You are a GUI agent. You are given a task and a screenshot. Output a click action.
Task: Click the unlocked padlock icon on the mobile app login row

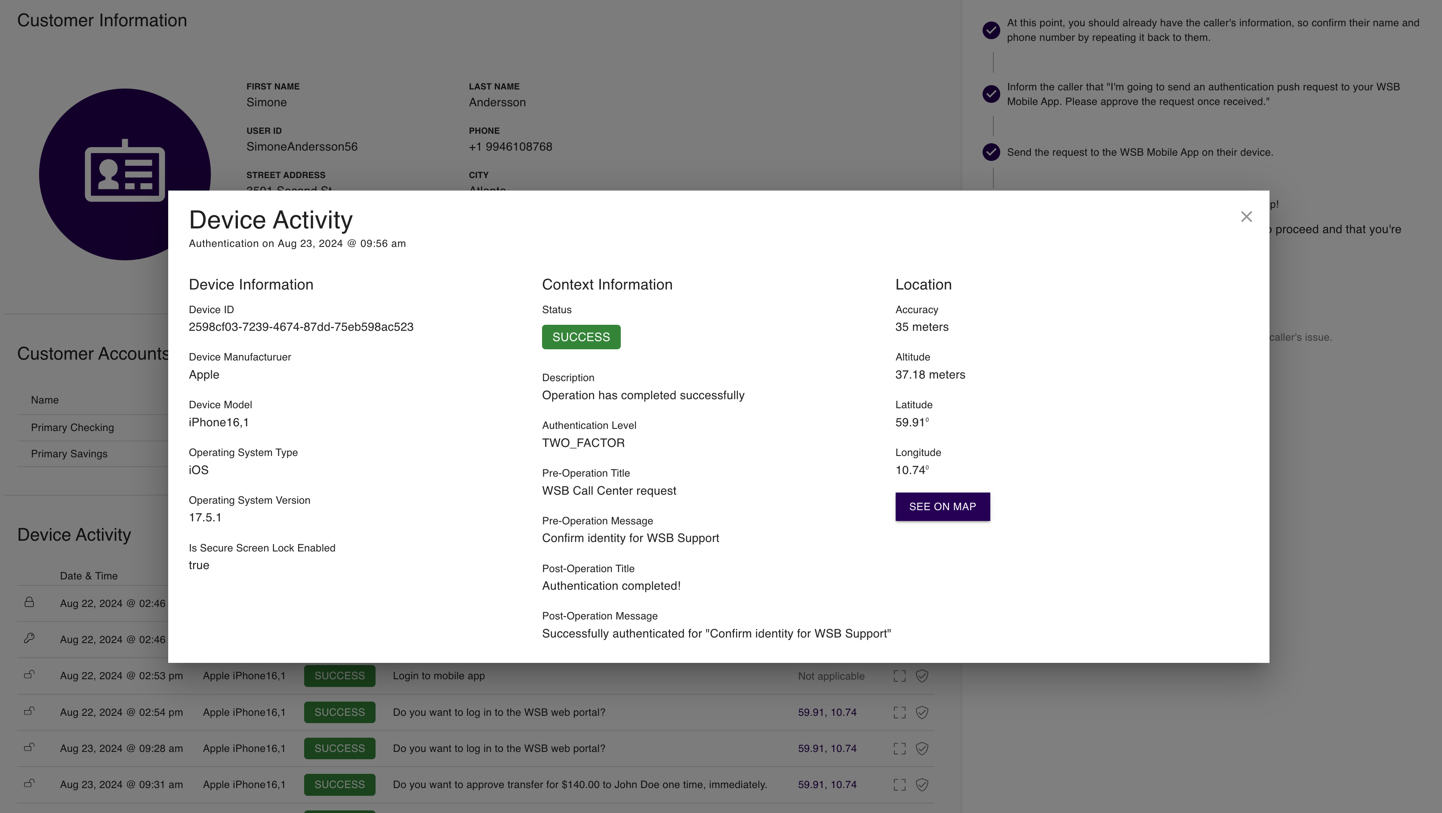pyautogui.click(x=29, y=675)
